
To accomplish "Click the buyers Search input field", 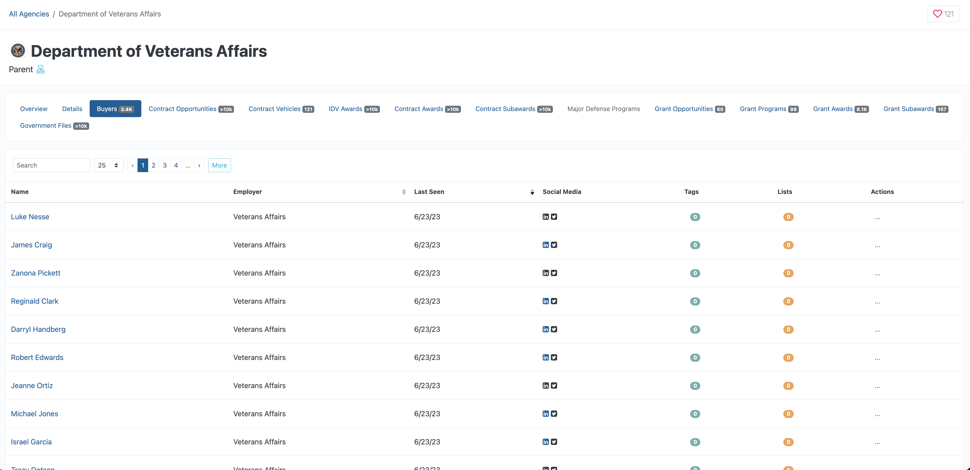I will (x=52, y=166).
